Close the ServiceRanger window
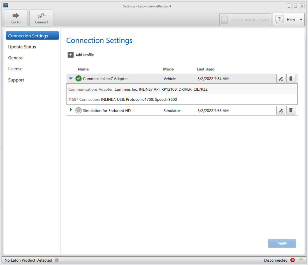 click(x=302, y=6)
